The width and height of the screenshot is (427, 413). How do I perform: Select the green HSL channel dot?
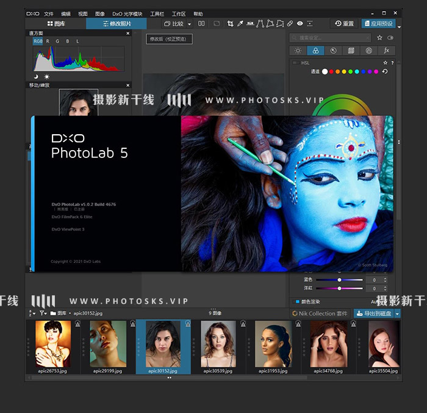pos(351,71)
